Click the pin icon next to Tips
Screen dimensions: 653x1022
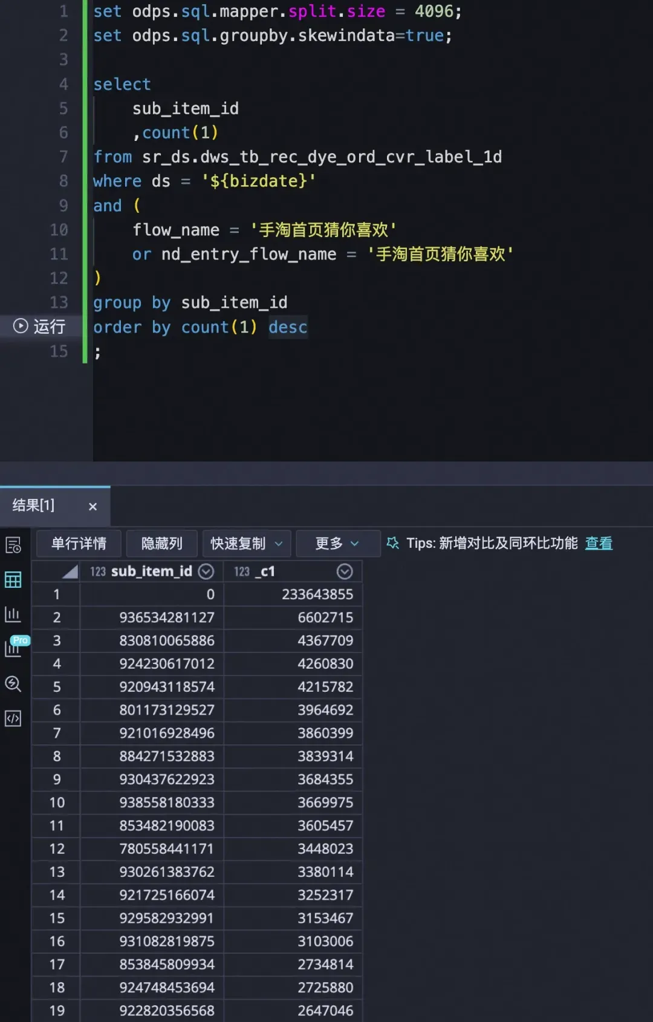coord(393,543)
